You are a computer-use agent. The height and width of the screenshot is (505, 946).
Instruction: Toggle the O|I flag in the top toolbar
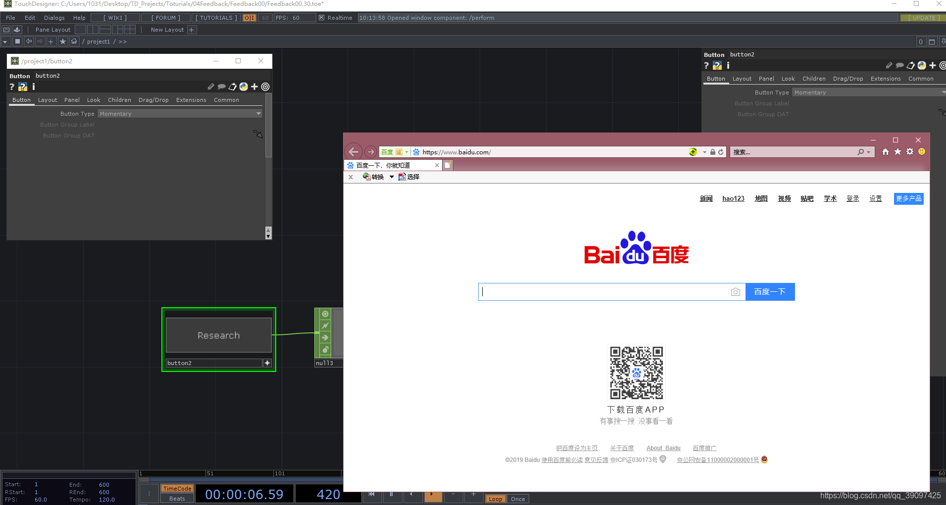click(x=249, y=17)
